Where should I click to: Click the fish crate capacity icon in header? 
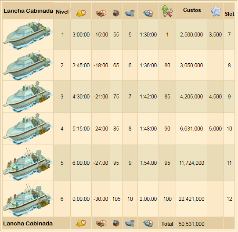116,13
